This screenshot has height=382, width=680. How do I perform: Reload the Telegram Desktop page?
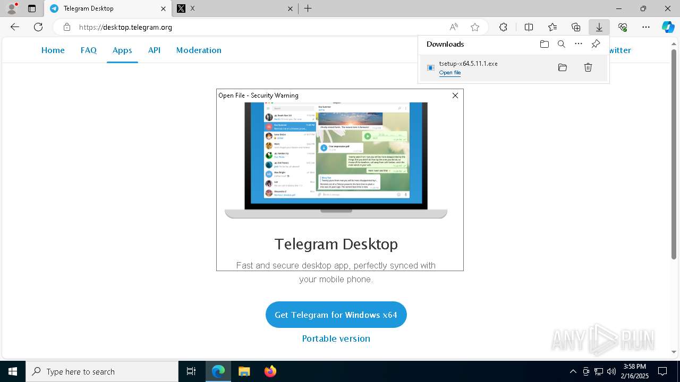38,27
